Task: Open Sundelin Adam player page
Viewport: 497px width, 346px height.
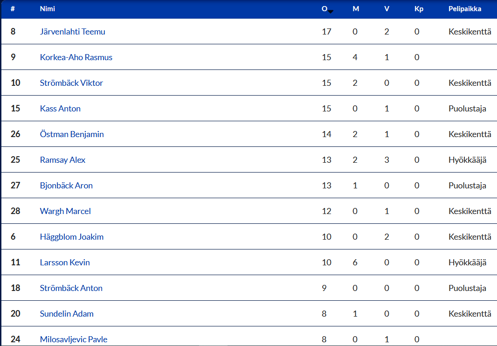Action: pos(67,314)
